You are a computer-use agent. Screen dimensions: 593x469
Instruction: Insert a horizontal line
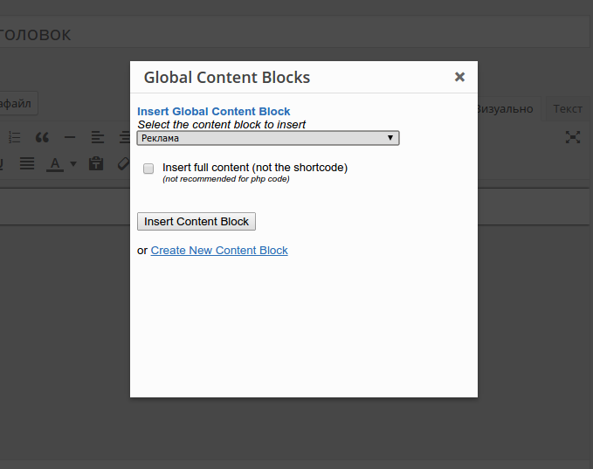tap(70, 137)
